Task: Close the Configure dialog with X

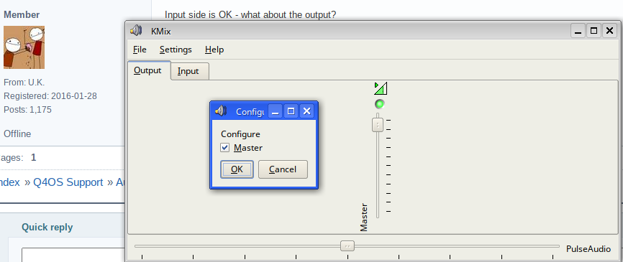Action: pyautogui.click(x=306, y=111)
